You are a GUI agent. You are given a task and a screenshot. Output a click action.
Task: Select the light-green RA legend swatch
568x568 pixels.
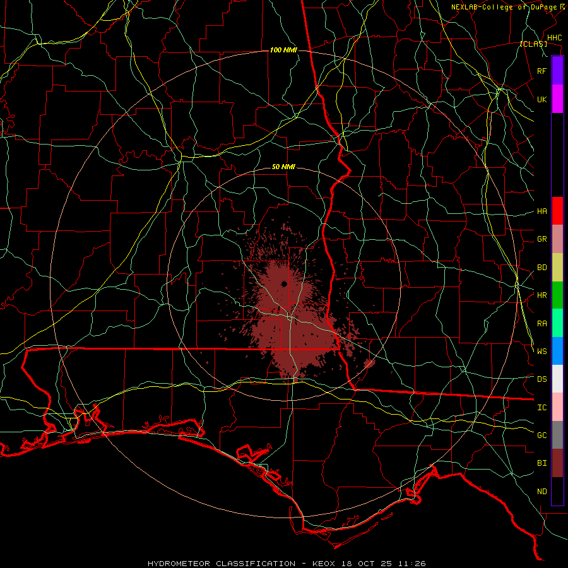[557, 323]
